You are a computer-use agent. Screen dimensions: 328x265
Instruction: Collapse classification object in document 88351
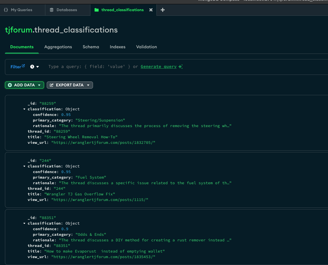(x=25, y=223)
